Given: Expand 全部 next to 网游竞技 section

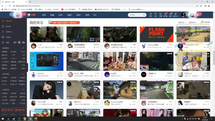Looking at the screenshot, I should (x=23, y=48).
